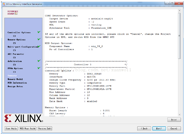This screenshot has height=134, width=184.
Task: Click component name mig_39_2
Action: click(x=97, y=46)
